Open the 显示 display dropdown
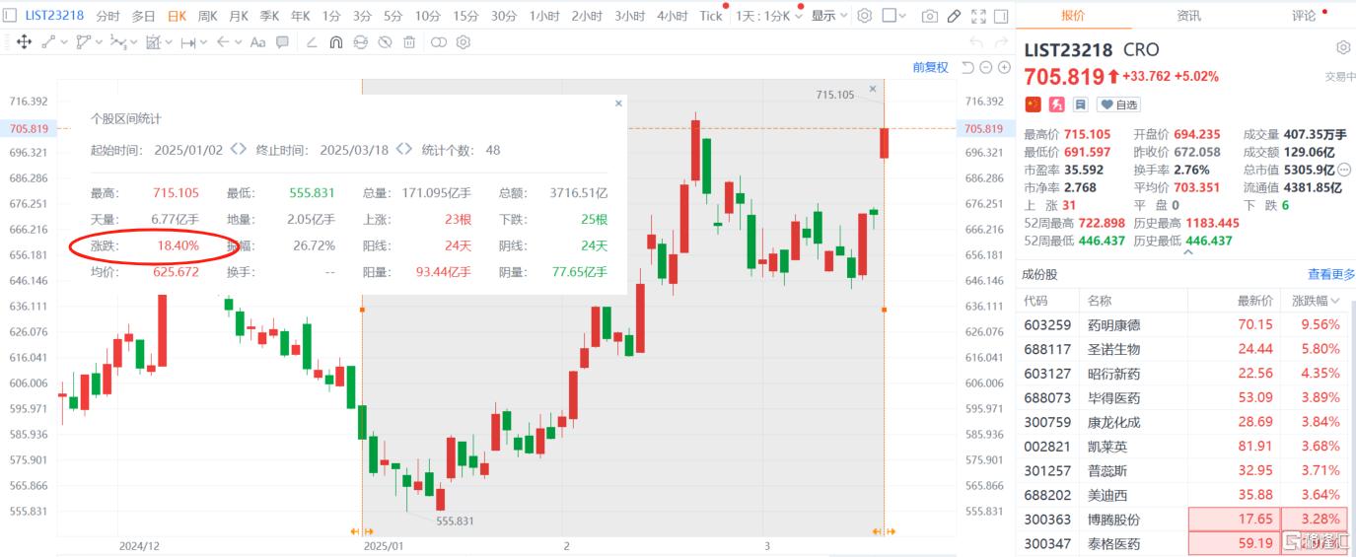Viewport: 1356px width, 557px height. [x=828, y=16]
